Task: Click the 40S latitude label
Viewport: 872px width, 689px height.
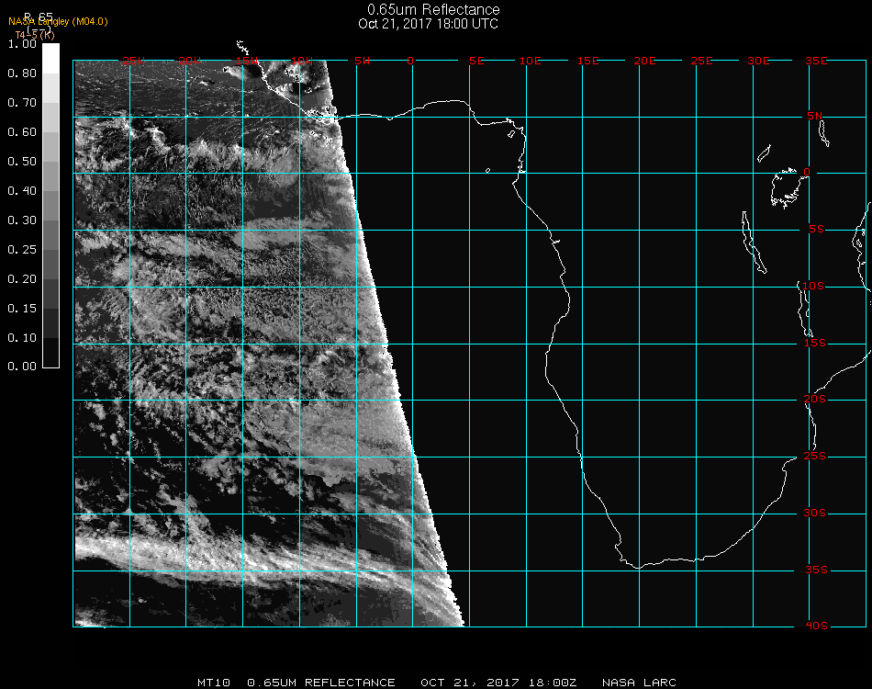Action: [x=816, y=627]
